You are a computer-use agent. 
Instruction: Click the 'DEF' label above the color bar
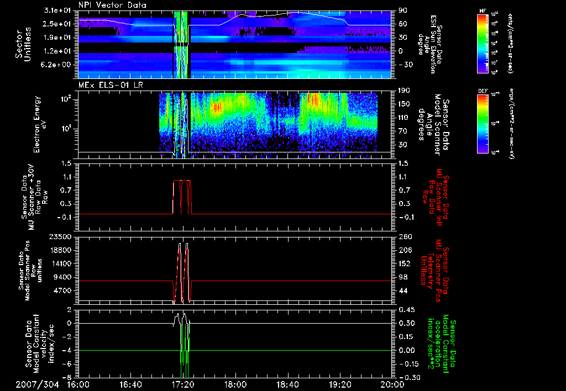click(483, 91)
